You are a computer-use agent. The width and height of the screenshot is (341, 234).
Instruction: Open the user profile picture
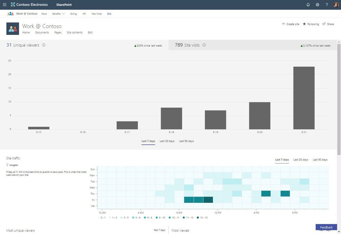(x=336, y=4)
